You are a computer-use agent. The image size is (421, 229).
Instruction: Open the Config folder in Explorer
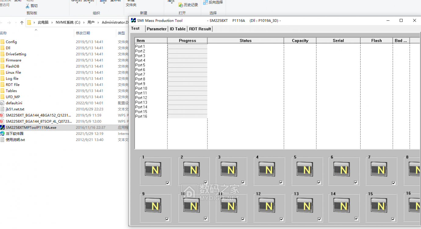pos(11,42)
